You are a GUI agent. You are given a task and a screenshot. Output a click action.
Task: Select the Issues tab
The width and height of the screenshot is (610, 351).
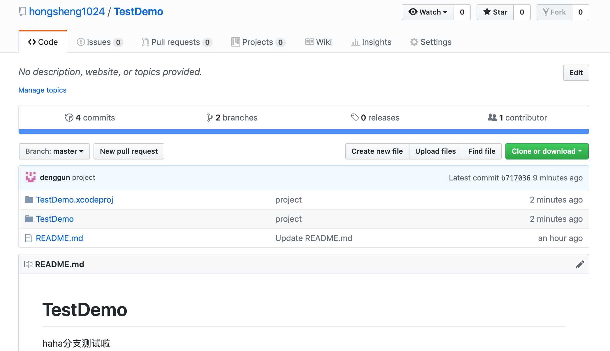click(99, 41)
